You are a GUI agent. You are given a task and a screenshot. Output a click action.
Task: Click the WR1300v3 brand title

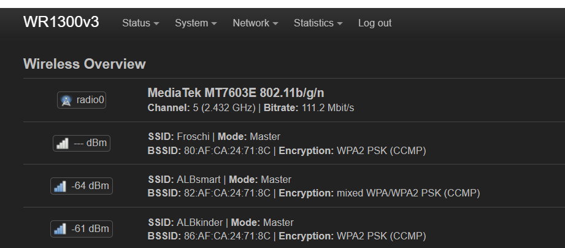(61, 22)
